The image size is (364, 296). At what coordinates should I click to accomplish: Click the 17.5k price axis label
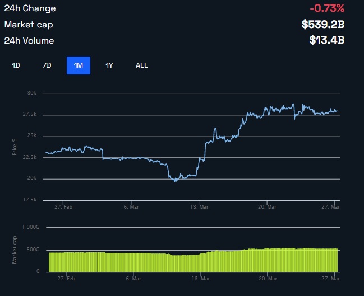click(30, 200)
